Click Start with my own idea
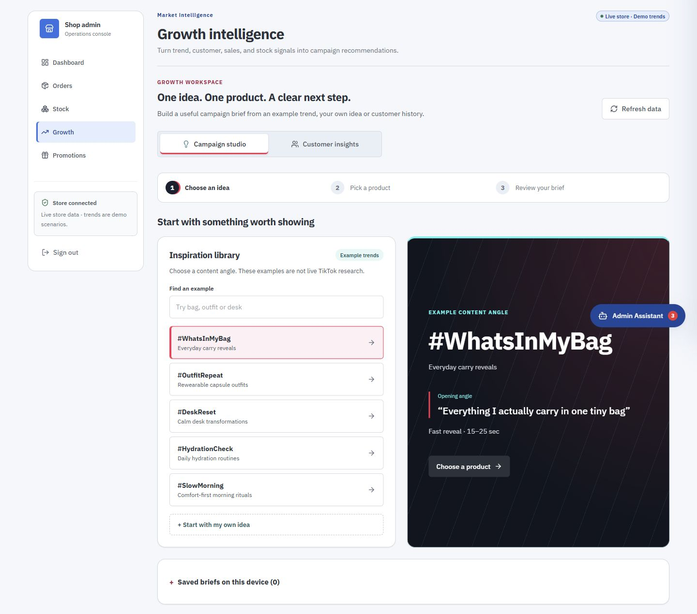This screenshot has width=697, height=614. [276, 525]
